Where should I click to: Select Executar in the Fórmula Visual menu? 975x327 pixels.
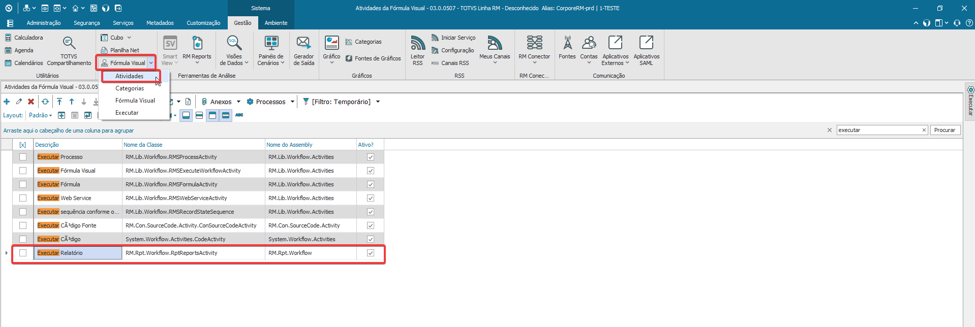pos(127,113)
